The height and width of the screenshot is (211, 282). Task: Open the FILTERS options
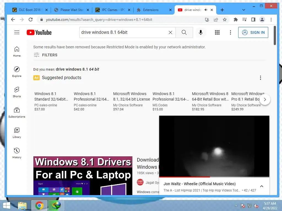click(46, 55)
